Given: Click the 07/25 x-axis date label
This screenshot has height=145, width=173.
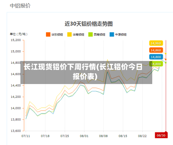Looking at the screenshot, I should [65, 136].
